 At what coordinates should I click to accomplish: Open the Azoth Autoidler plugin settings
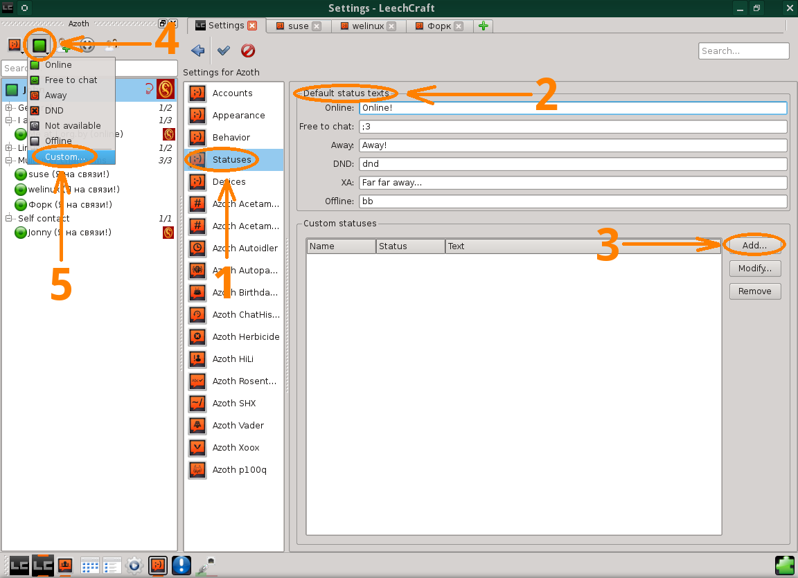(x=233, y=248)
